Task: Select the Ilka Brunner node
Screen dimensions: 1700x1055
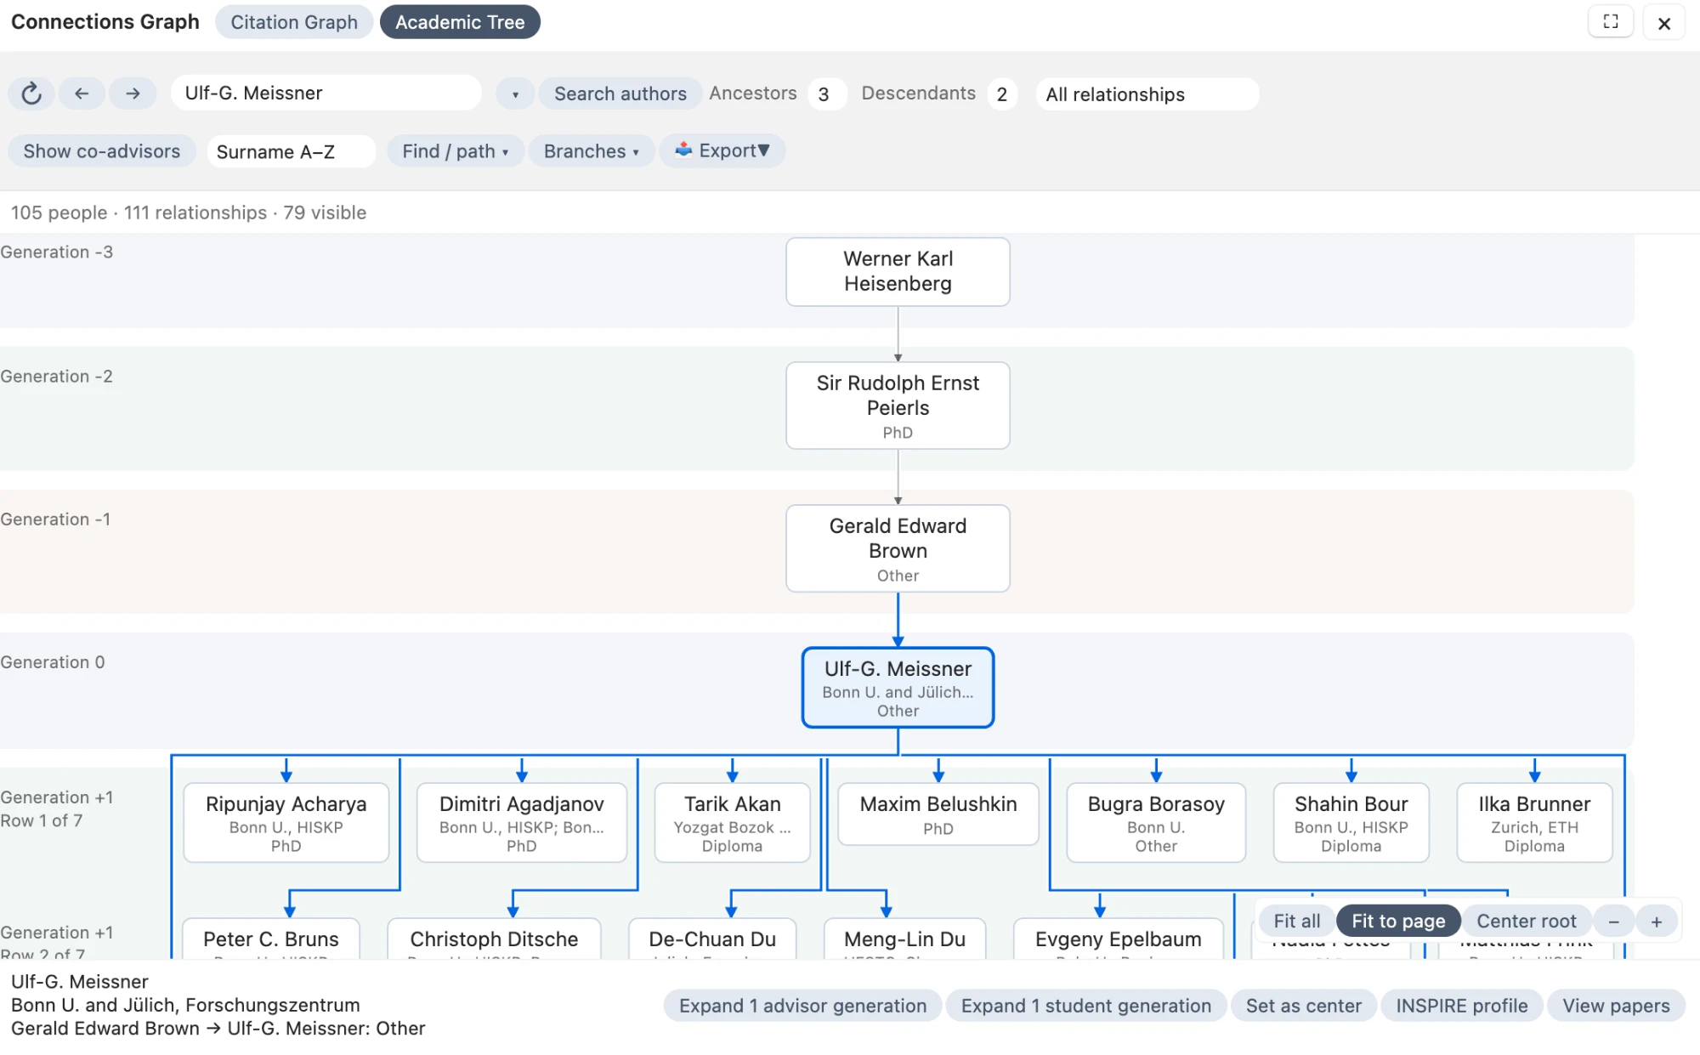Action: (1534, 822)
